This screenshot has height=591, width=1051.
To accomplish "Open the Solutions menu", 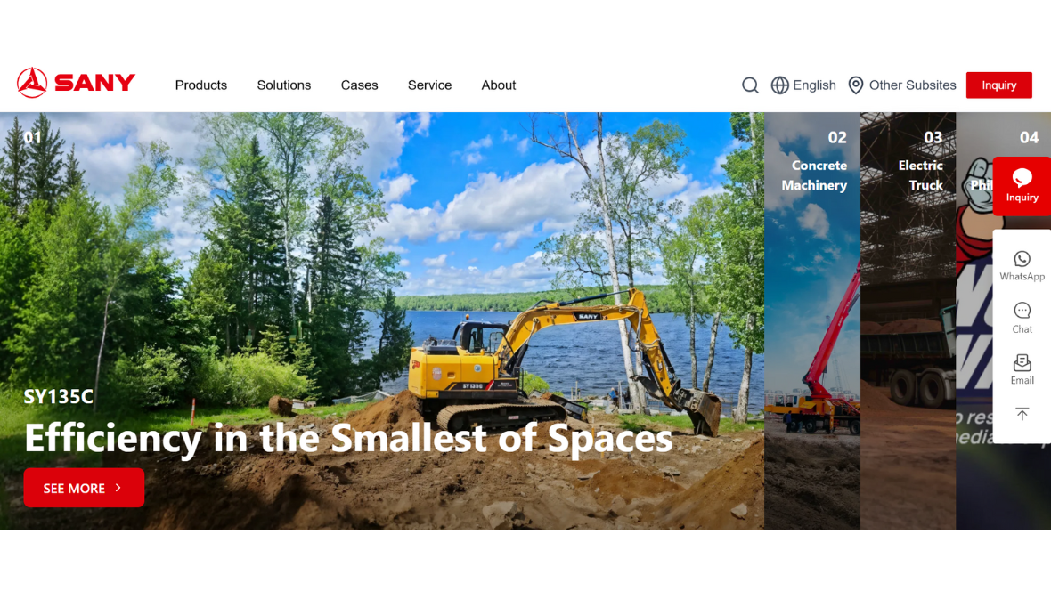I will [283, 85].
